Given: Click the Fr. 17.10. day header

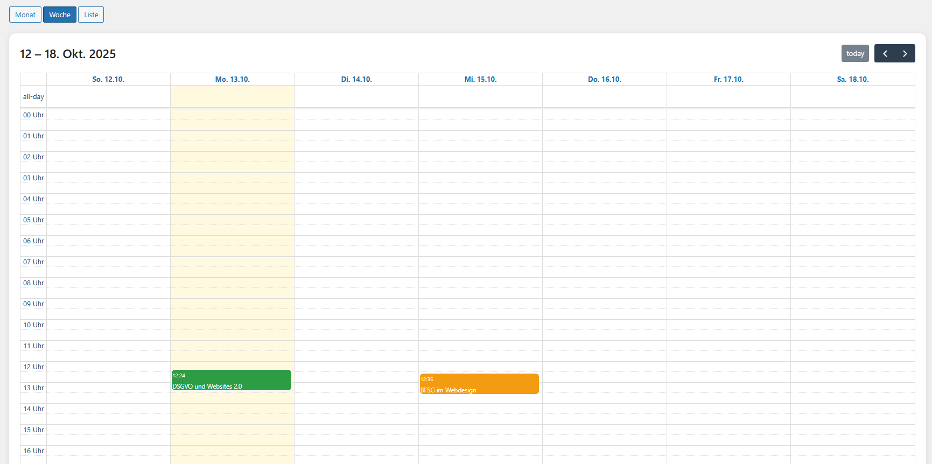Looking at the screenshot, I should coord(728,79).
